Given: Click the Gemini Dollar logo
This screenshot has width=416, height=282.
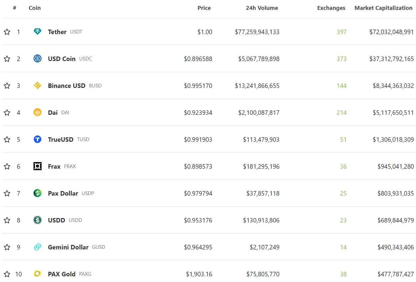Looking at the screenshot, I should (x=37, y=247).
